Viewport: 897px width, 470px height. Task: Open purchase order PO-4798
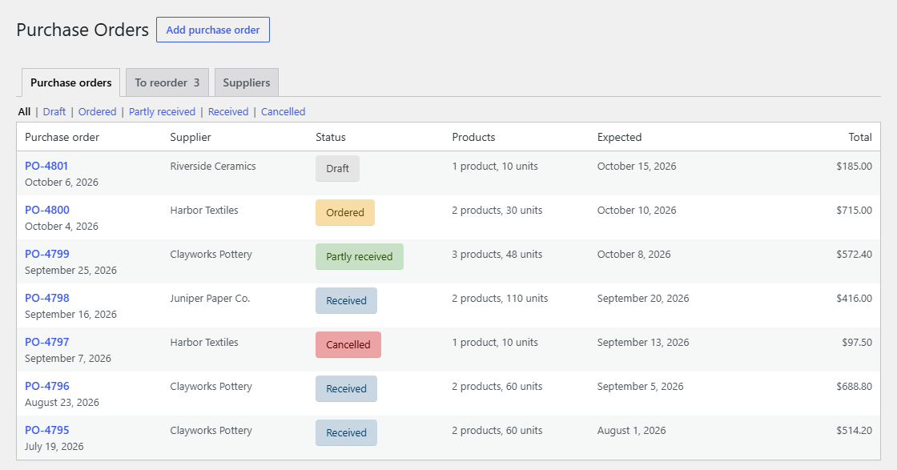coord(47,298)
